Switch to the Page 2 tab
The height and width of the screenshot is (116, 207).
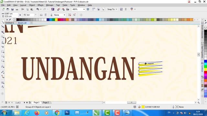[x=46, y=102]
